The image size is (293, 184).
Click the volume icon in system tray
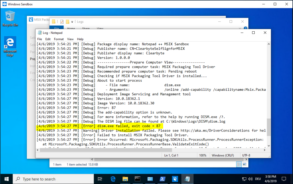coord(250,179)
